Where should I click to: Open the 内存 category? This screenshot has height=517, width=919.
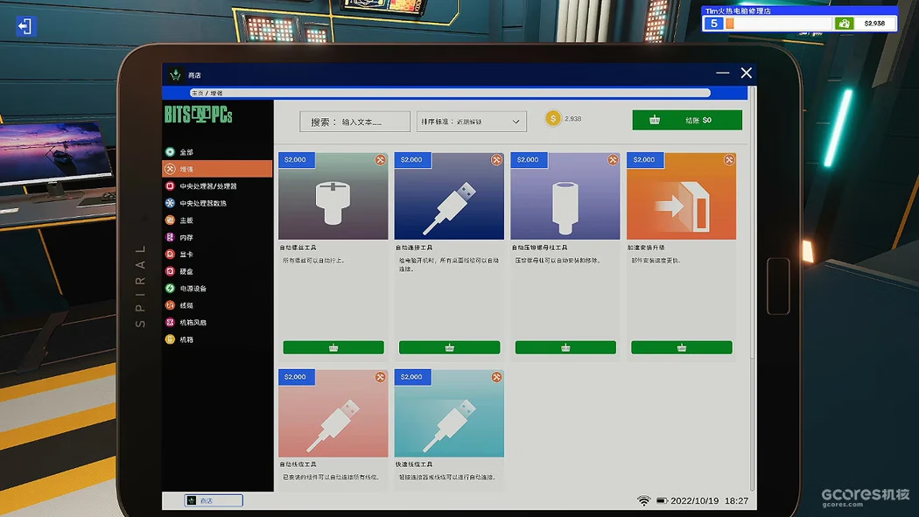pyautogui.click(x=186, y=237)
